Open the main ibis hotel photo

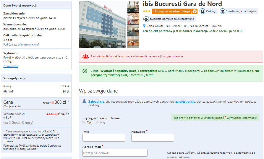pos(103,25)
